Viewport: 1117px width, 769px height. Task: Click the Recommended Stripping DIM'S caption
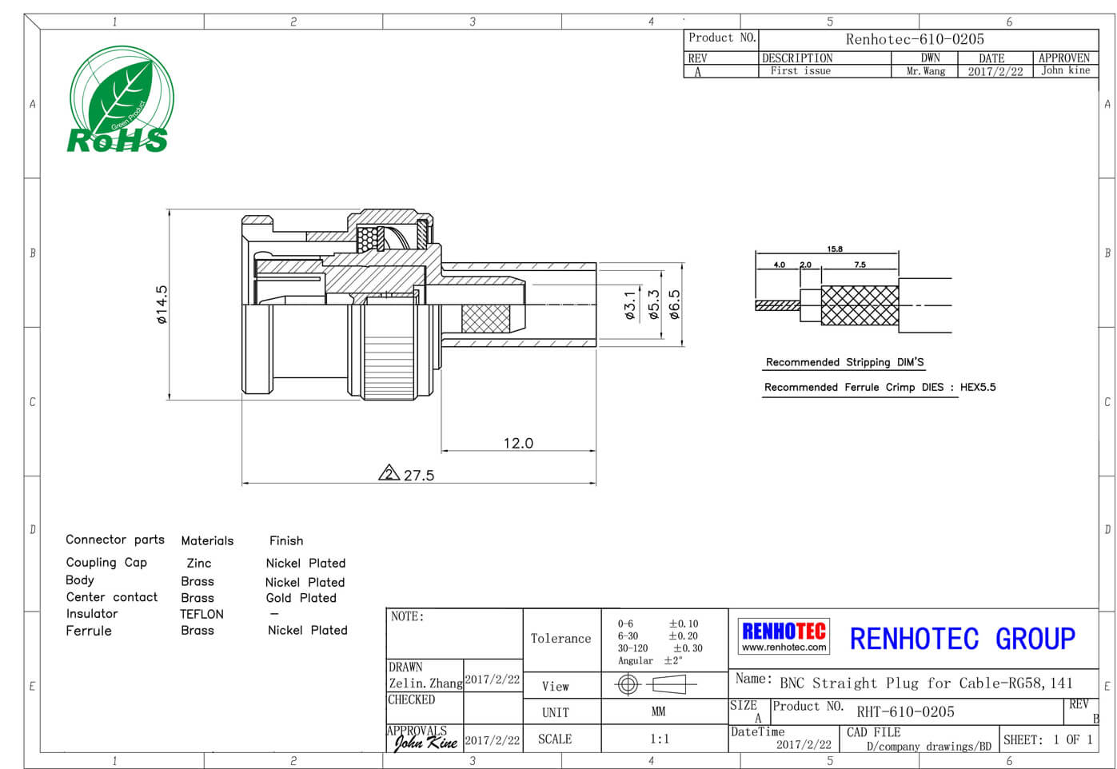[x=844, y=362]
